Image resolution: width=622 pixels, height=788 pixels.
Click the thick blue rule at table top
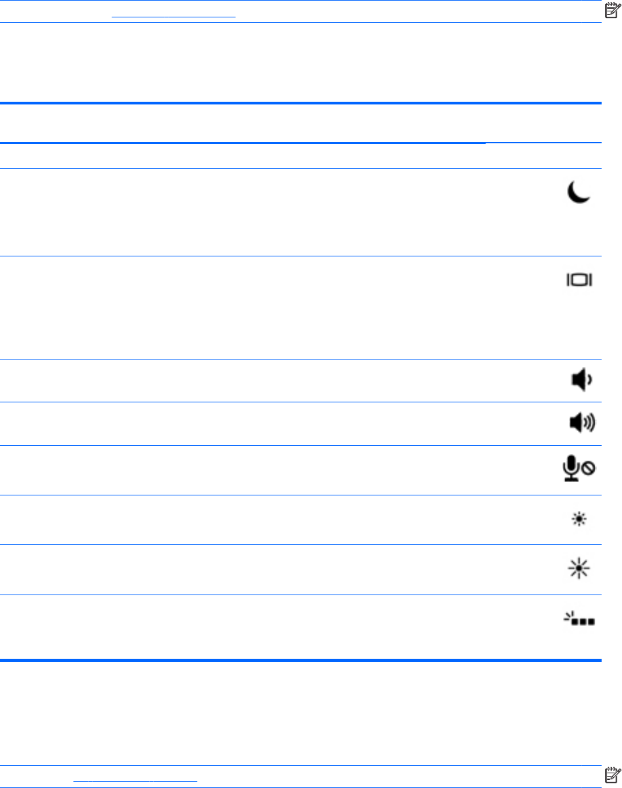click(301, 103)
